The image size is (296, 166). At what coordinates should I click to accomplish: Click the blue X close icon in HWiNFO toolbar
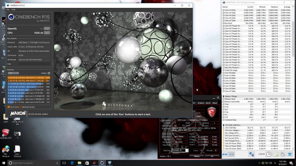[x=290, y=154]
